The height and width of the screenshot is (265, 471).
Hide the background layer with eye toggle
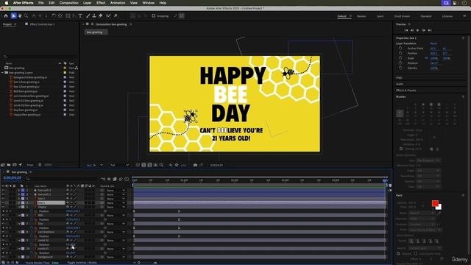(3, 257)
